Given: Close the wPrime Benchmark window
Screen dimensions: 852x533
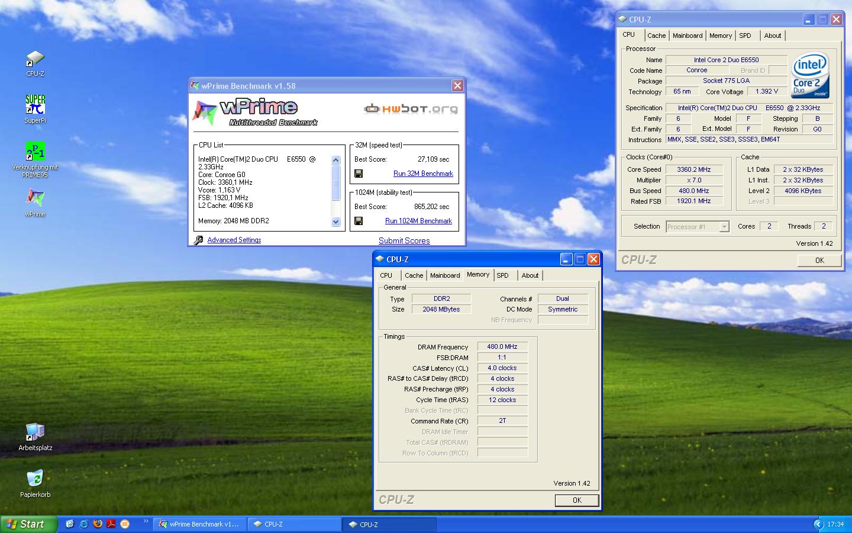Looking at the screenshot, I should (x=457, y=86).
